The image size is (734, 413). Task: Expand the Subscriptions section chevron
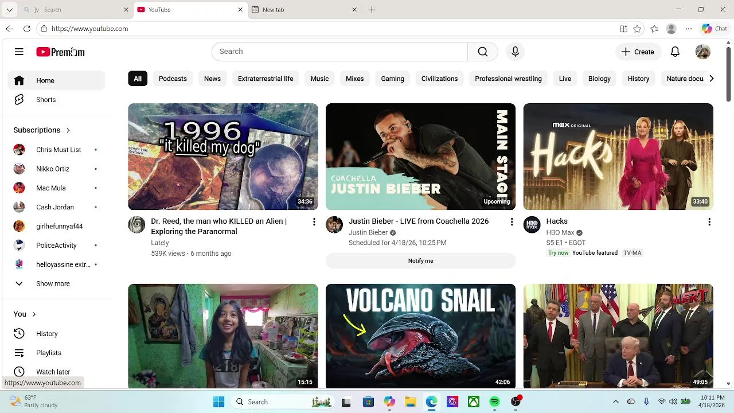[x=68, y=130]
